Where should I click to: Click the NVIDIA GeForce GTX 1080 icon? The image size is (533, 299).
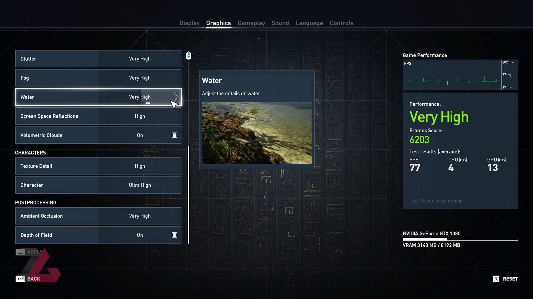[431, 233]
